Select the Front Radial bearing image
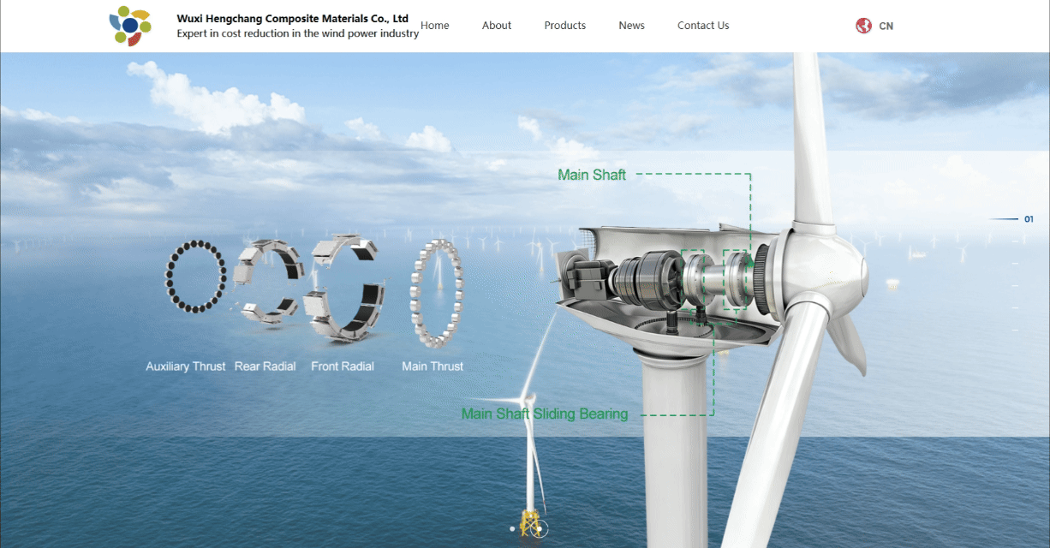This screenshot has width=1050, height=548. coord(344,284)
